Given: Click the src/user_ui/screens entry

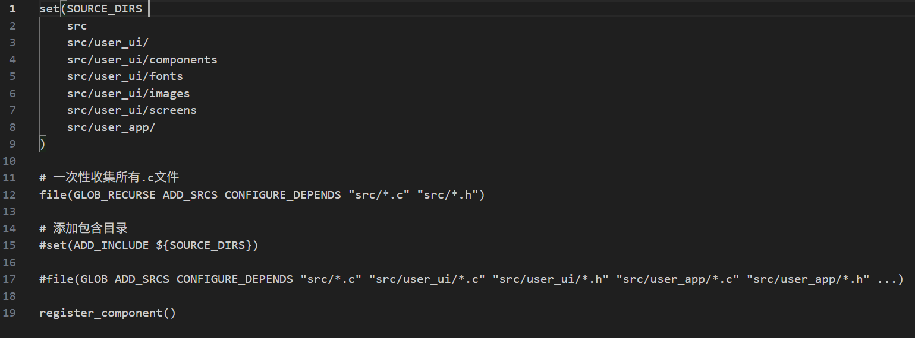Looking at the screenshot, I should point(132,110).
